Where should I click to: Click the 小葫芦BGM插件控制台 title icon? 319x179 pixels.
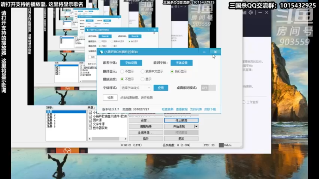[x=101, y=52]
